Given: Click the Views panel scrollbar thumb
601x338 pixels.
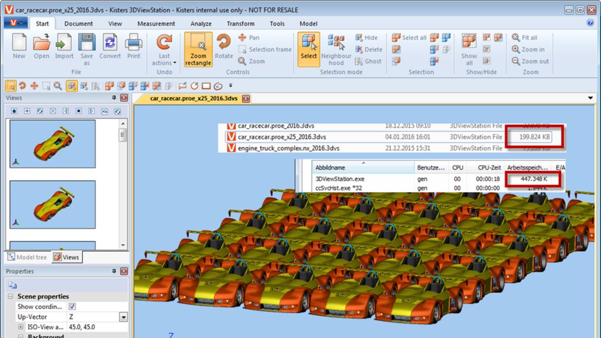Looking at the screenshot, I should [x=123, y=134].
